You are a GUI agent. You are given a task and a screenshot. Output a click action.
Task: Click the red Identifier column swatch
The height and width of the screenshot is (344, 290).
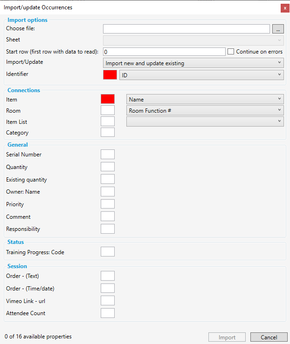(110, 74)
